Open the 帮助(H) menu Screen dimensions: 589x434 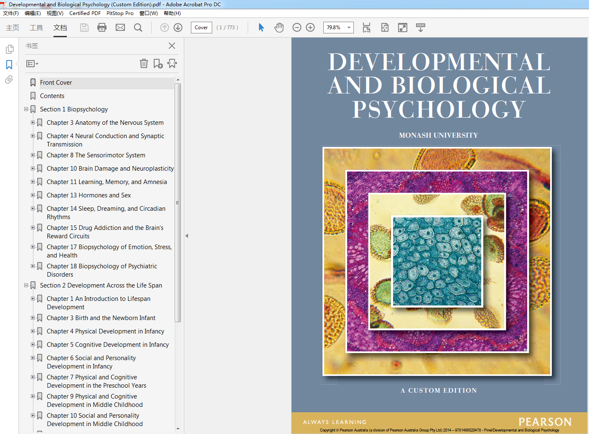(x=172, y=13)
